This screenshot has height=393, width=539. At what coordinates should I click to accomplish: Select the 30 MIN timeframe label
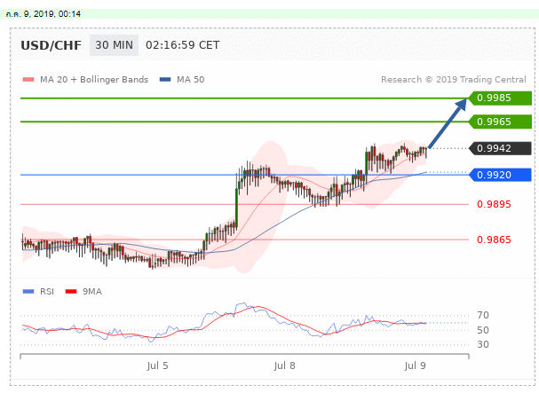[x=115, y=45]
